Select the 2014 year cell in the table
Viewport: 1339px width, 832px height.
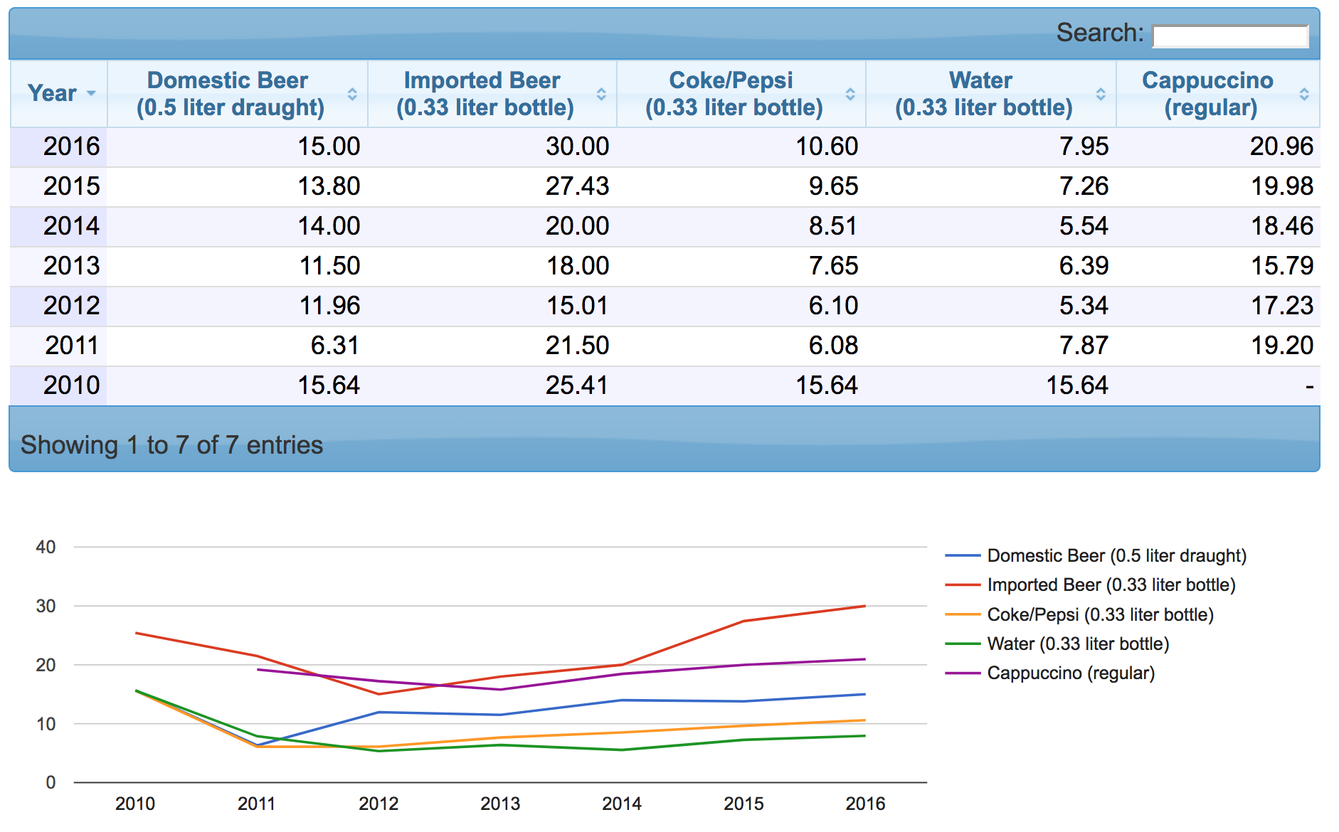tap(58, 227)
